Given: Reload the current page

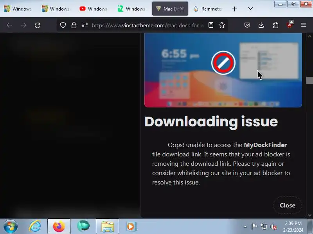Looking at the screenshot, I should [38, 25].
